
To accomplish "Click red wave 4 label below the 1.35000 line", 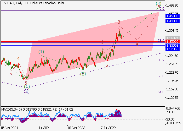I will [137, 44].
